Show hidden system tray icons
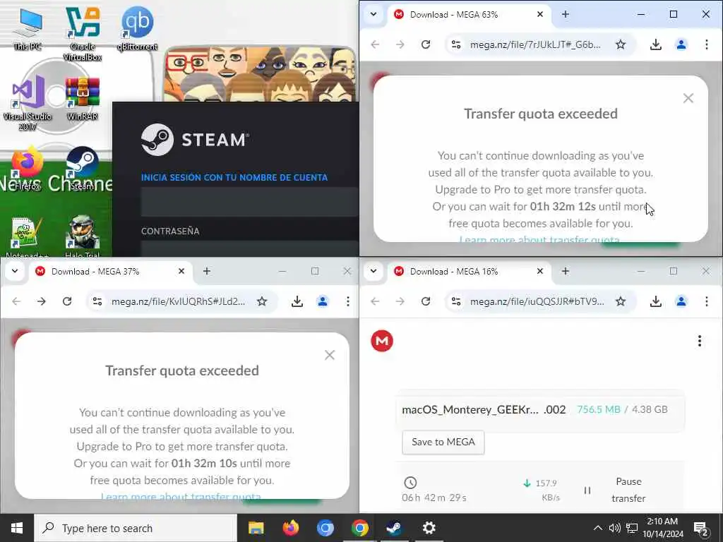Image resolution: width=723 pixels, height=542 pixels. pyautogui.click(x=597, y=528)
